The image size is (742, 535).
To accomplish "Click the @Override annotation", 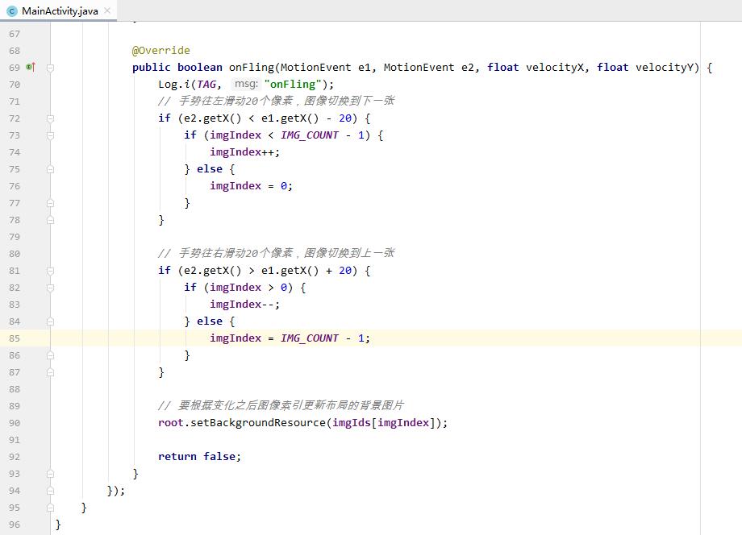I will click(160, 51).
